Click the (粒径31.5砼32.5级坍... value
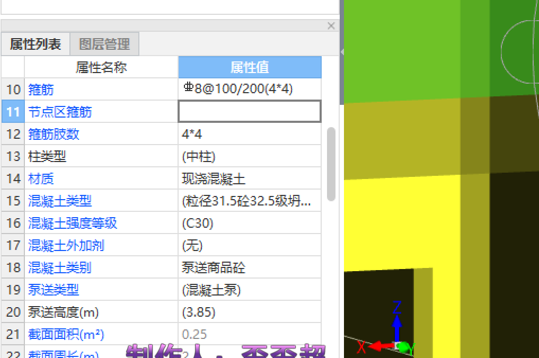539x358 pixels. point(250,201)
